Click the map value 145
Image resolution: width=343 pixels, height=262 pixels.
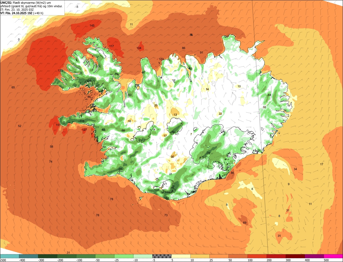point(92,26)
